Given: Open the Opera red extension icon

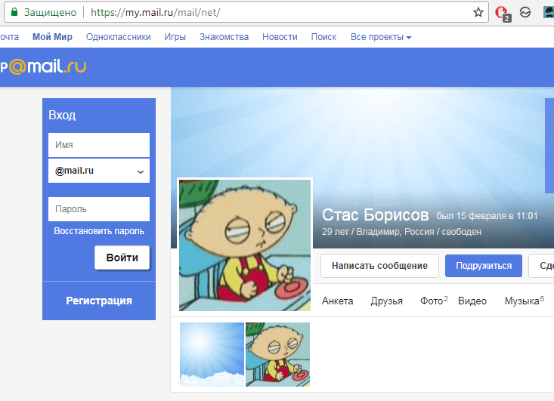Looking at the screenshot, I should point(502,14).
